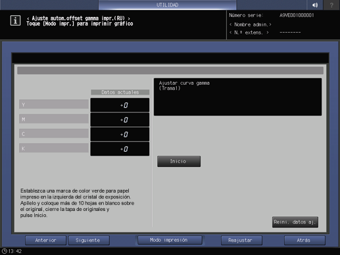Tap the Ajuste autom.offset gamma impr.(RU) title
Screen dimensions: 340x255
(78, 18)
